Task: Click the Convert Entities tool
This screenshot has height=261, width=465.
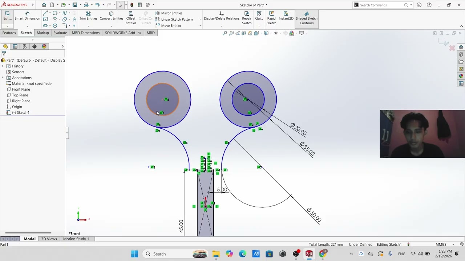Action: click(x=111, y=16)
